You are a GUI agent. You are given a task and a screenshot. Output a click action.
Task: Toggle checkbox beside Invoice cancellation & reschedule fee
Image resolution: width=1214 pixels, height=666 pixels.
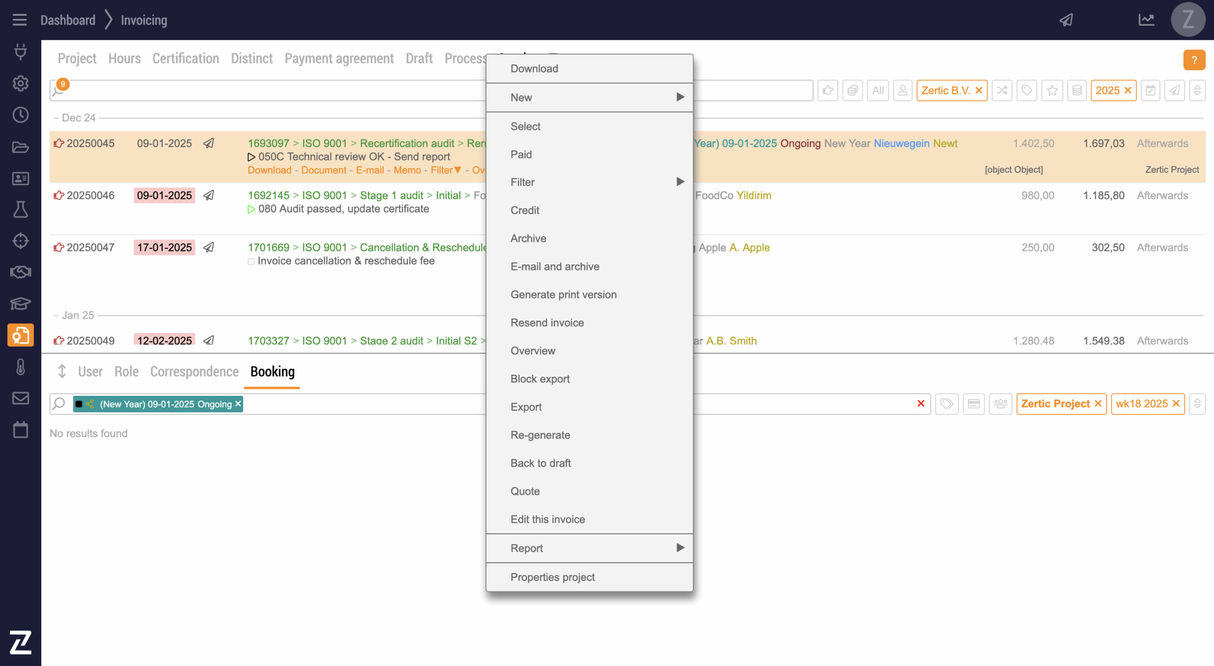coord(251,261)
